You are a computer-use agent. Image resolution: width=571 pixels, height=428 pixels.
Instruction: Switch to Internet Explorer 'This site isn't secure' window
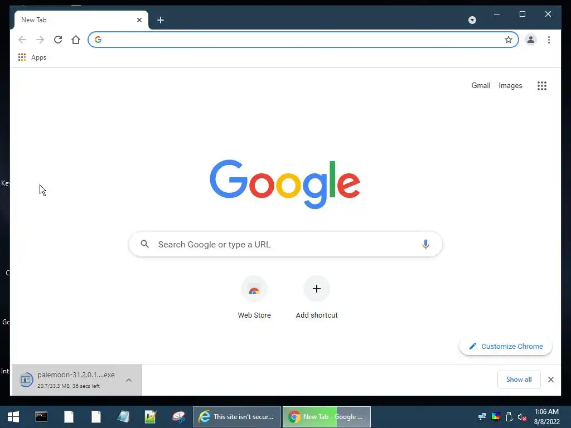point(236,417)
